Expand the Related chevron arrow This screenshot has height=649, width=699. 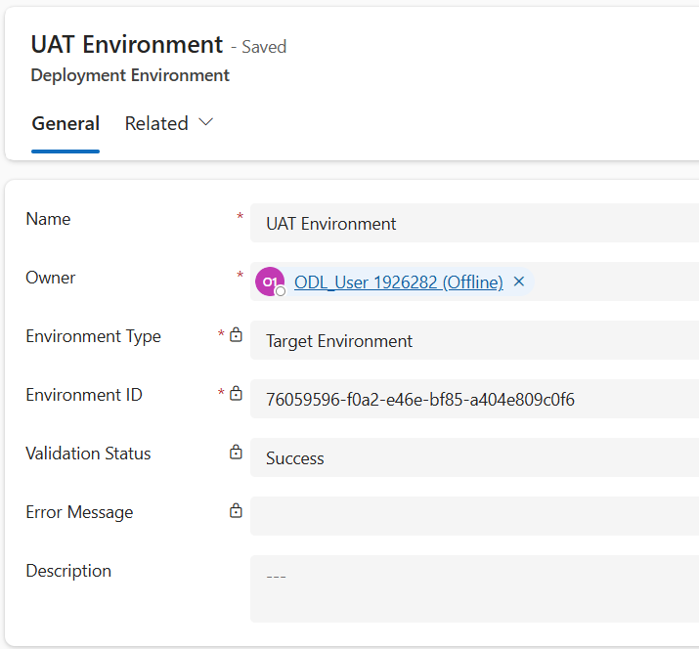click(205, 122)
